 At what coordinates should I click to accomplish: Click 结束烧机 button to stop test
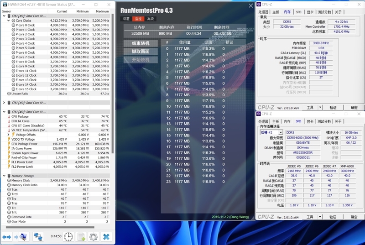[141, 43]
